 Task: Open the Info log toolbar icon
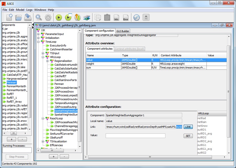116,17
